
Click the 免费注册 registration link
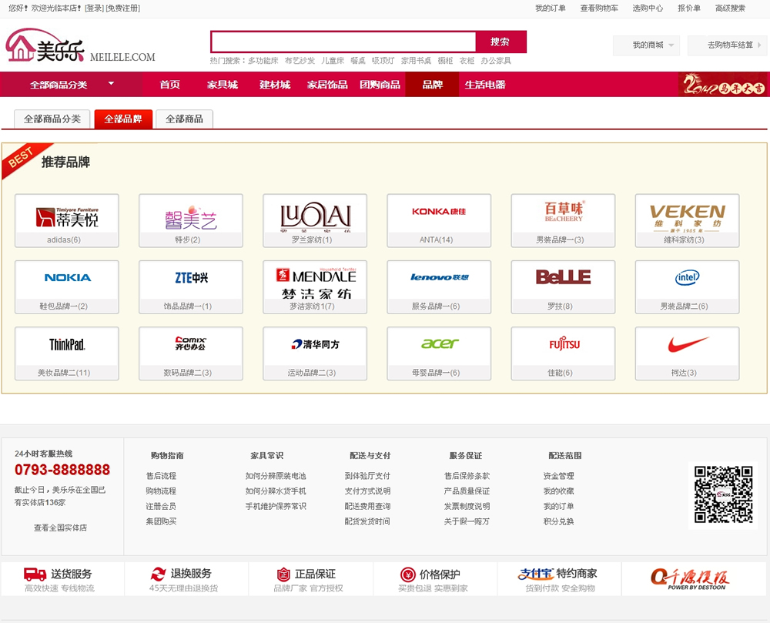(x=123, y=8)
